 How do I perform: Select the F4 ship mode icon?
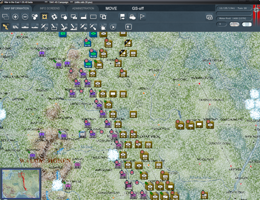click(x=35, y=27)
